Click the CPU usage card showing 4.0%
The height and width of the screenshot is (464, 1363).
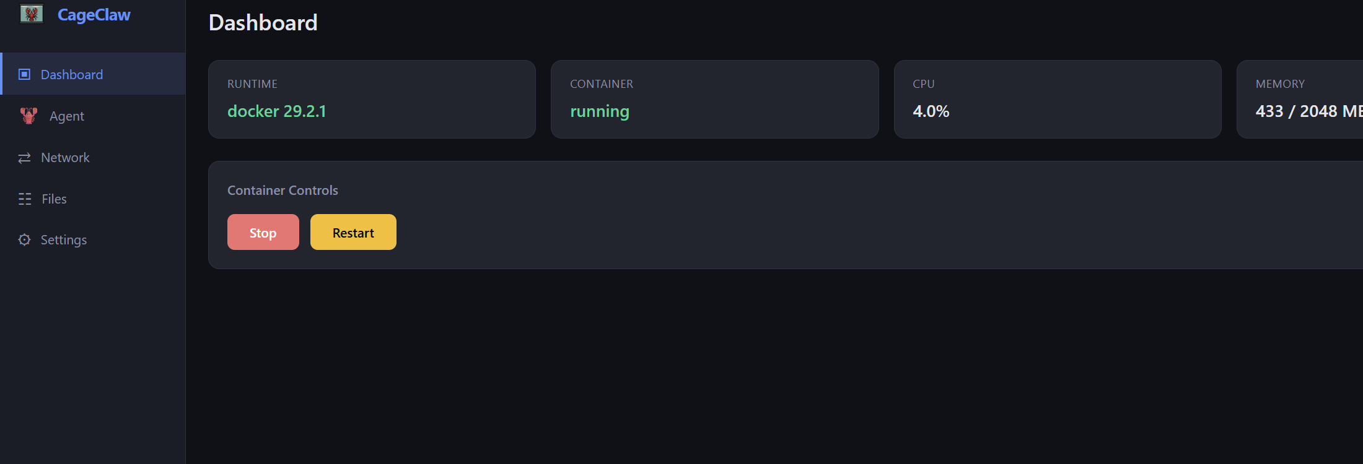1058,99
